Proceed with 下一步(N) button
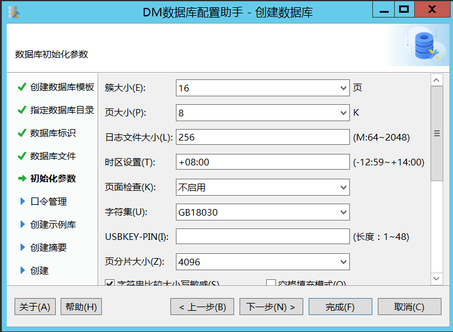453x332 pixels. [x=271, y=307]
